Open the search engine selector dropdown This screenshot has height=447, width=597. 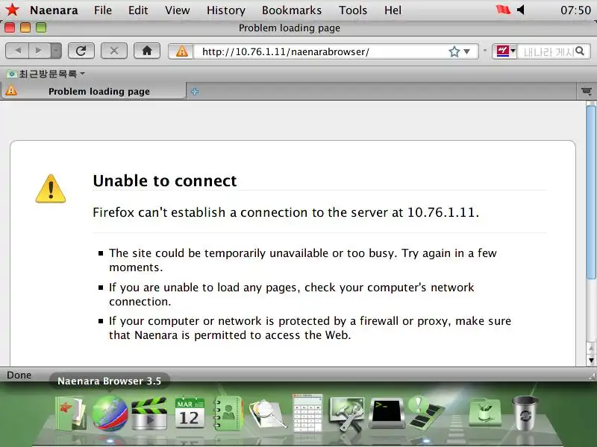[505, 51]
